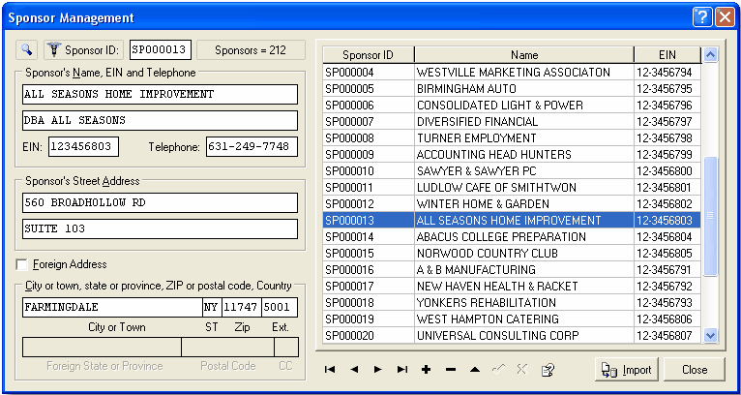741x395 pixels.
Task: Go to previous sponsor record
Action: click(354, 370)
